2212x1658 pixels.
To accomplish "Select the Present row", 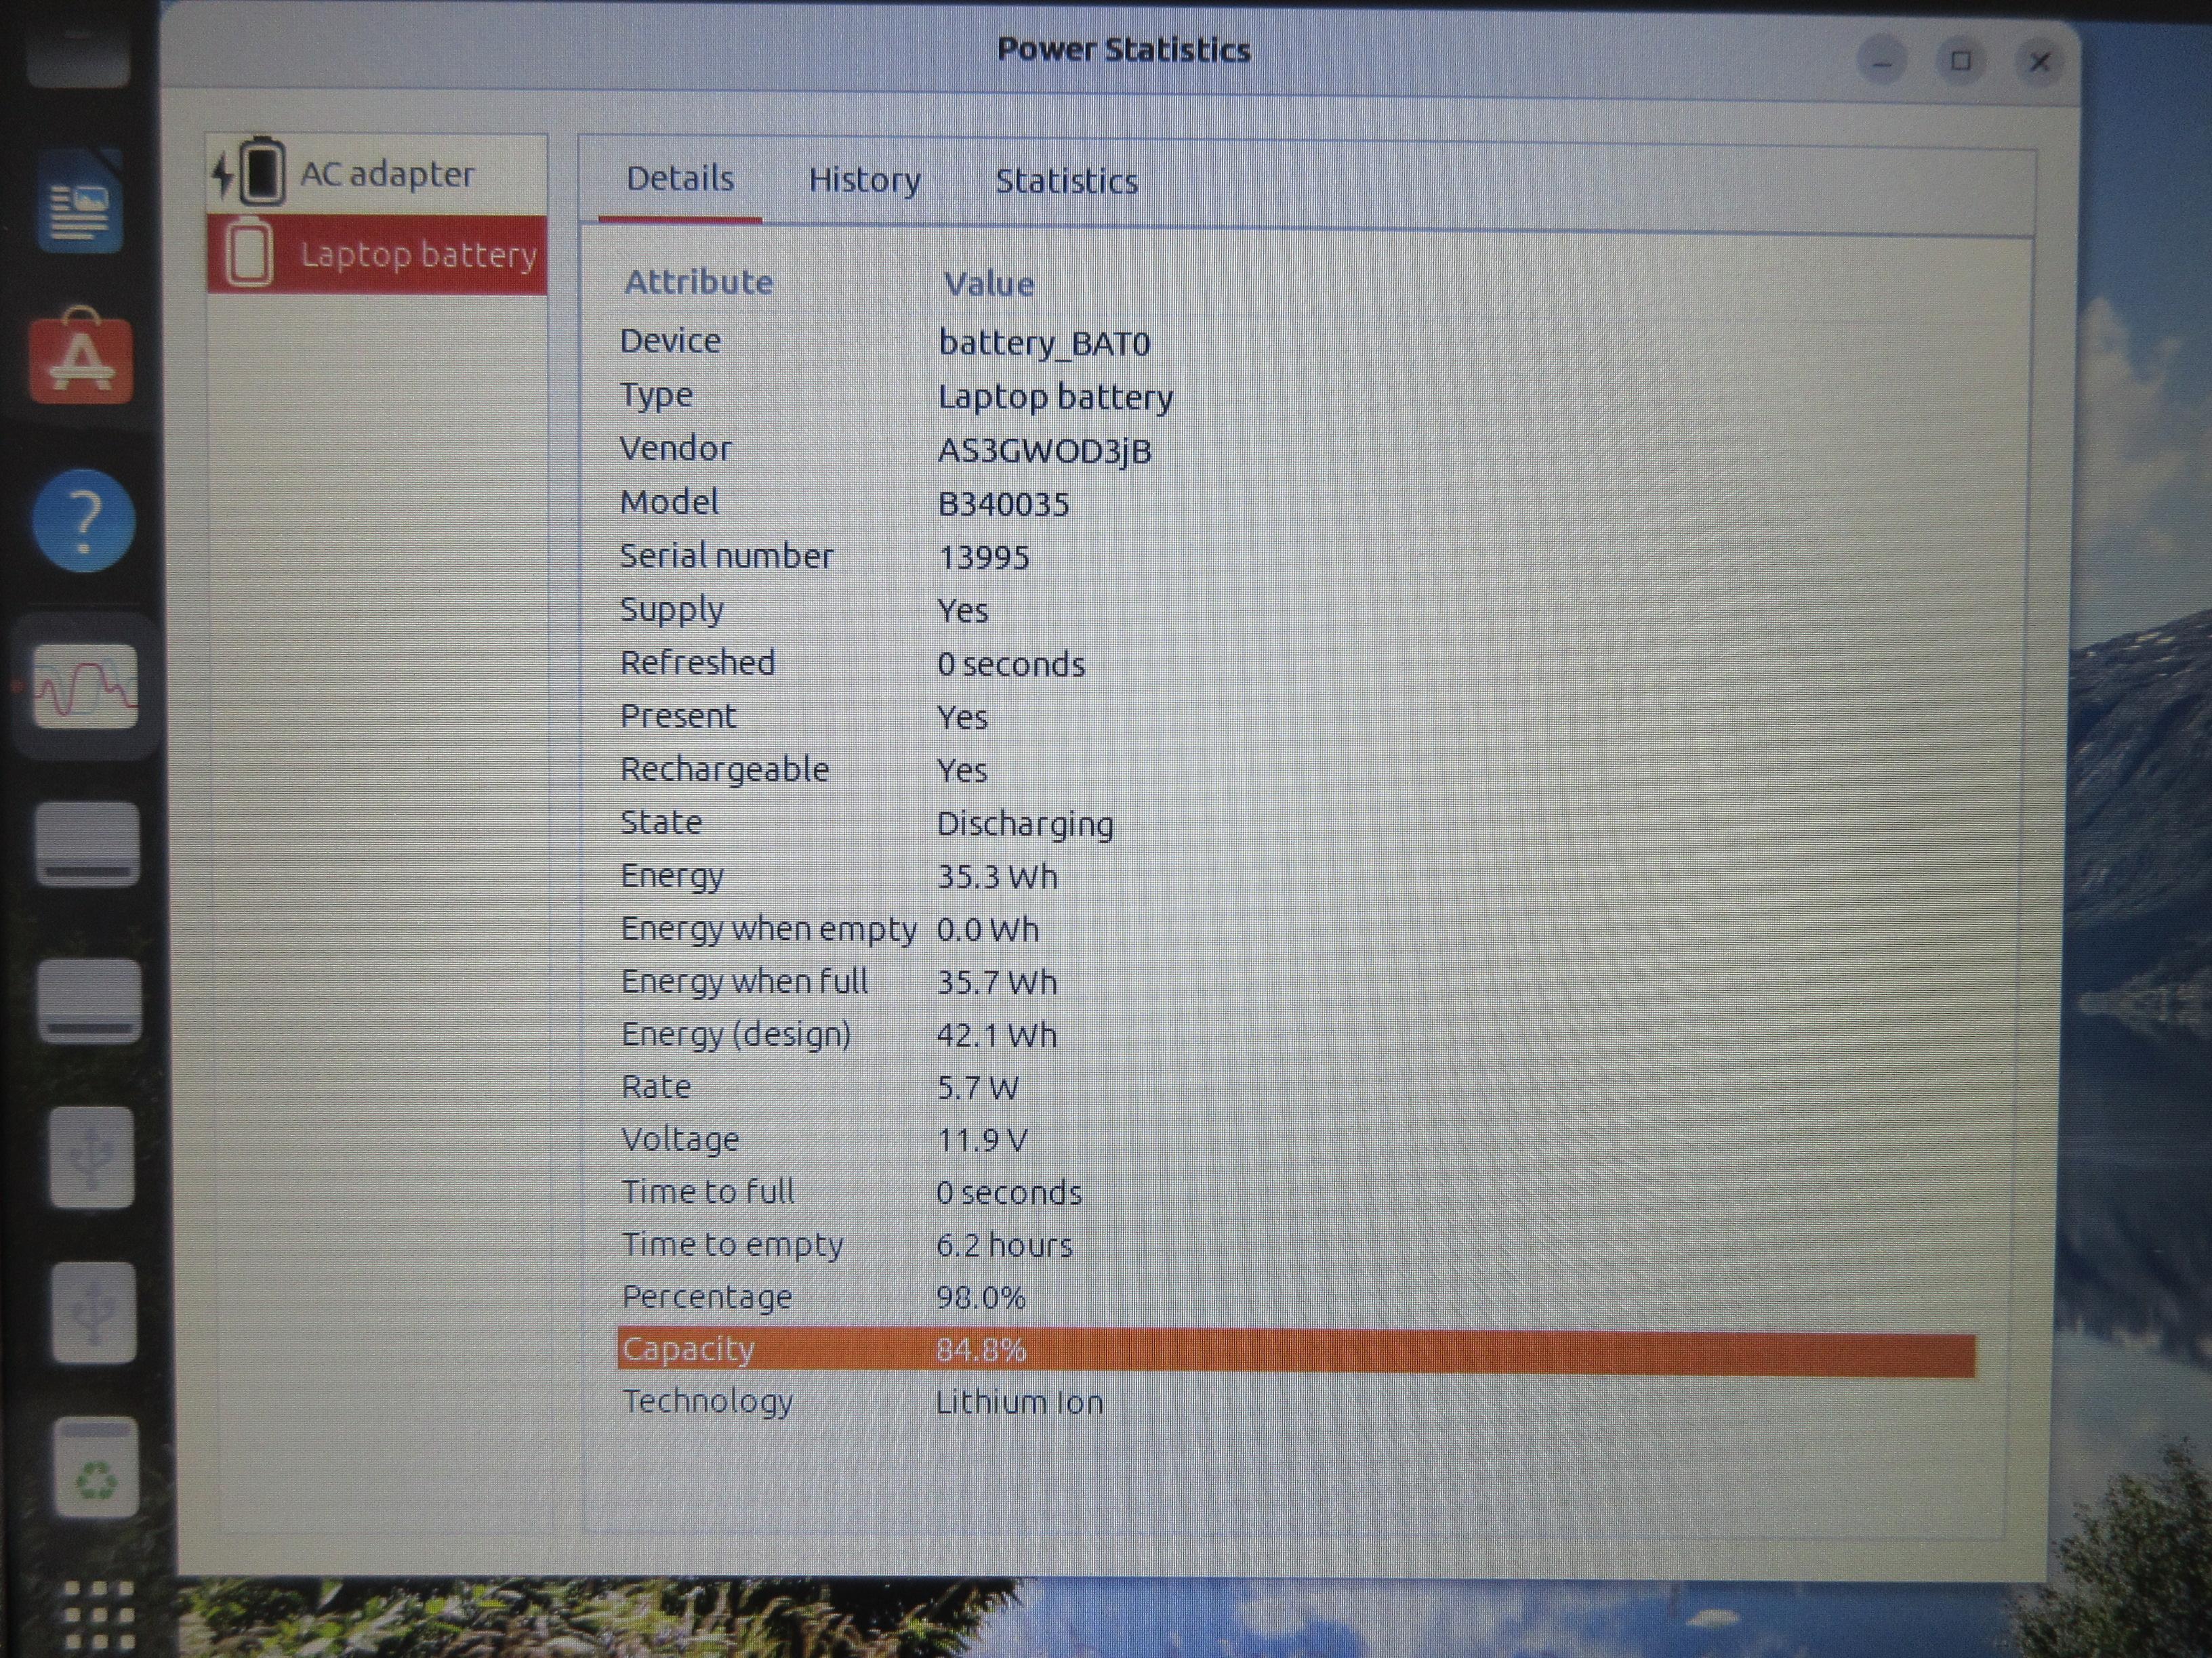I will pyautogui.click(x=1296, y=717).
